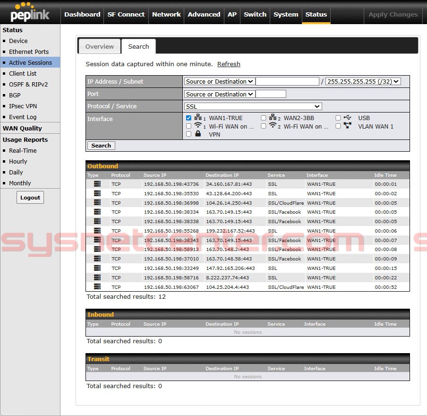Open Hourly usage report
This screenshot has height=416, width=427.
click(x=18, y=161)
